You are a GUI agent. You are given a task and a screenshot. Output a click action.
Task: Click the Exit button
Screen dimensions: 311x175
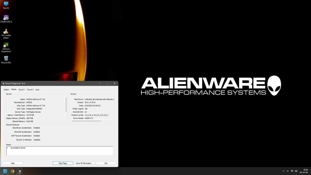pyautogui.click(x=106, y=163)
